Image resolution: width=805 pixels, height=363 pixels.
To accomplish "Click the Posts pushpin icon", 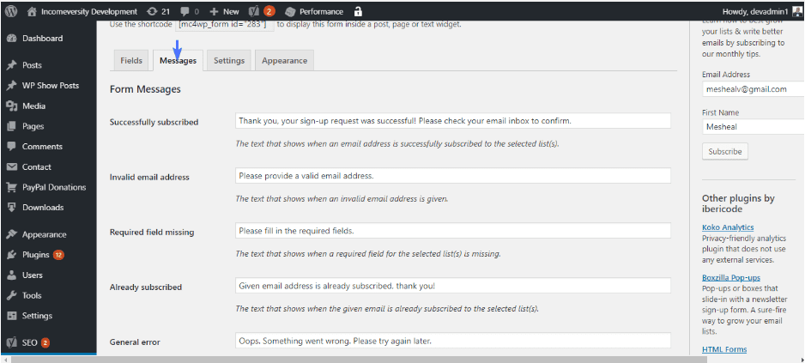I will [x=12, y=65].
